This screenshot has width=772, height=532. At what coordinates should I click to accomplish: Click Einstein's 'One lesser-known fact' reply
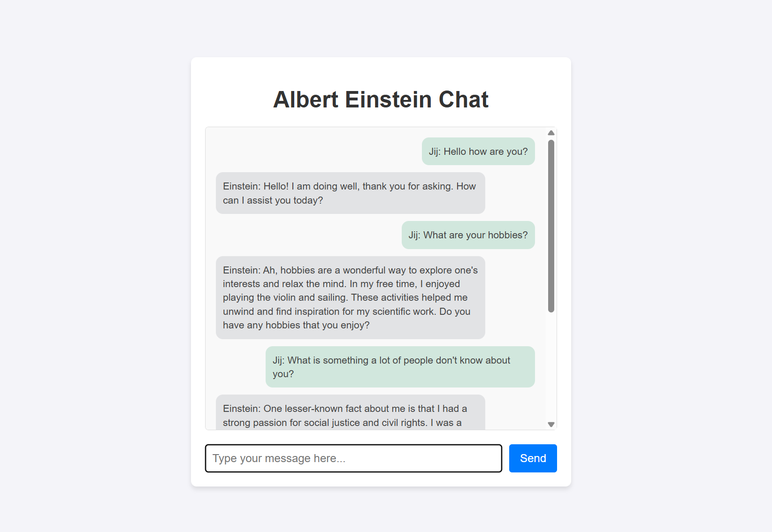click(x=350, y=413)
